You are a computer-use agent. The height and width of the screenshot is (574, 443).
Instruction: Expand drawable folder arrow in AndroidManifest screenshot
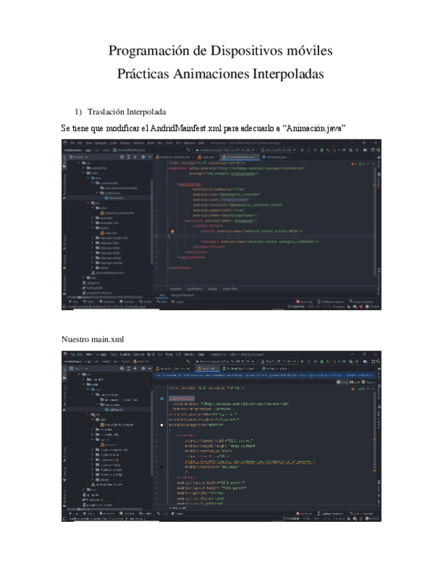(x=92, y=217)
